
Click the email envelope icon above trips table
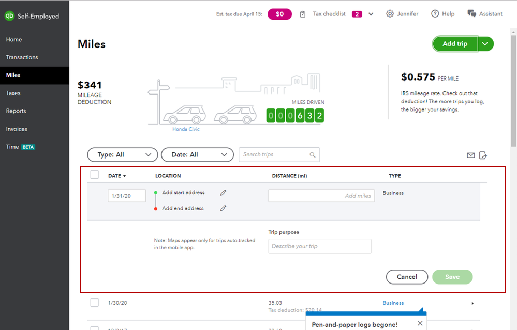click(x=471, y=155)
